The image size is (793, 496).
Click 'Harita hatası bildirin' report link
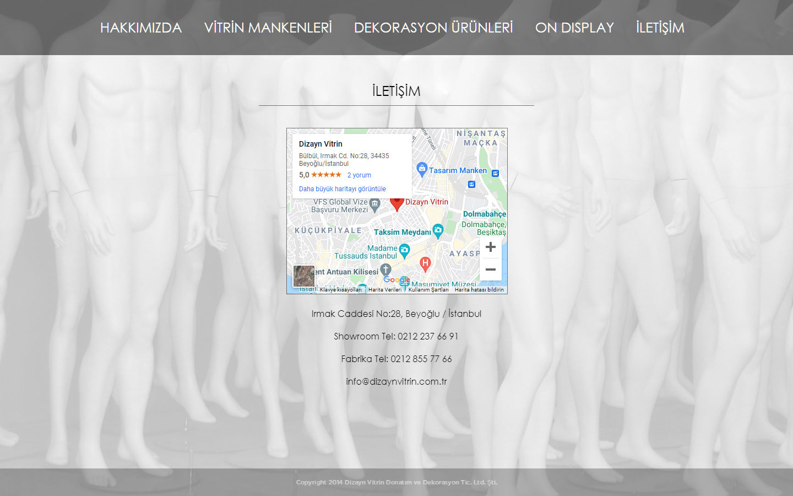click(479, 290)
